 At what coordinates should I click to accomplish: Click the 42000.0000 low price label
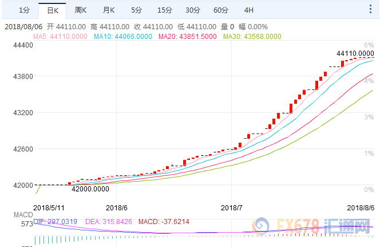tap(90, 188)
